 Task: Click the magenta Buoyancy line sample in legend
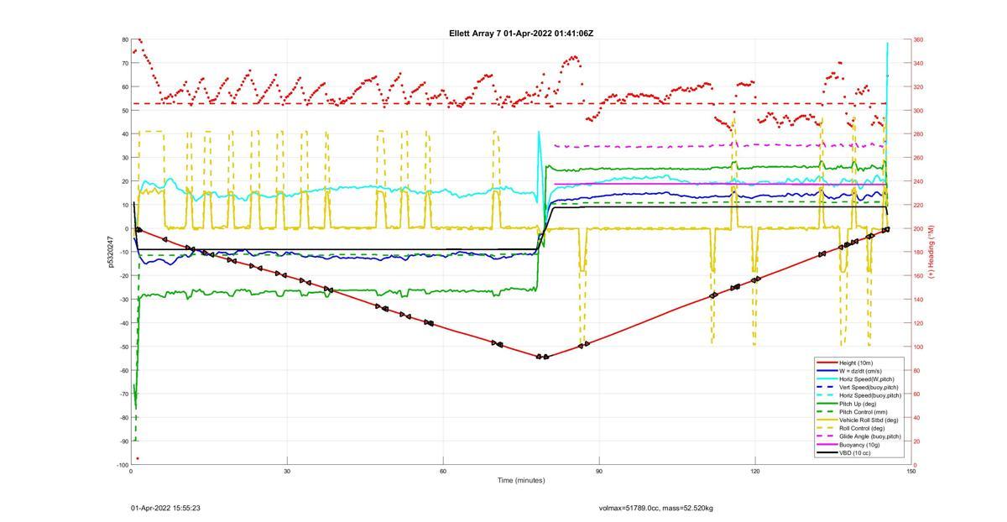(x=827, y=445)
